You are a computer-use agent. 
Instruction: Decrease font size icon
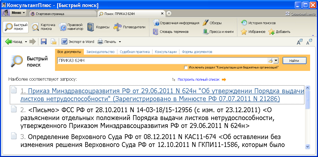[309, 42]
